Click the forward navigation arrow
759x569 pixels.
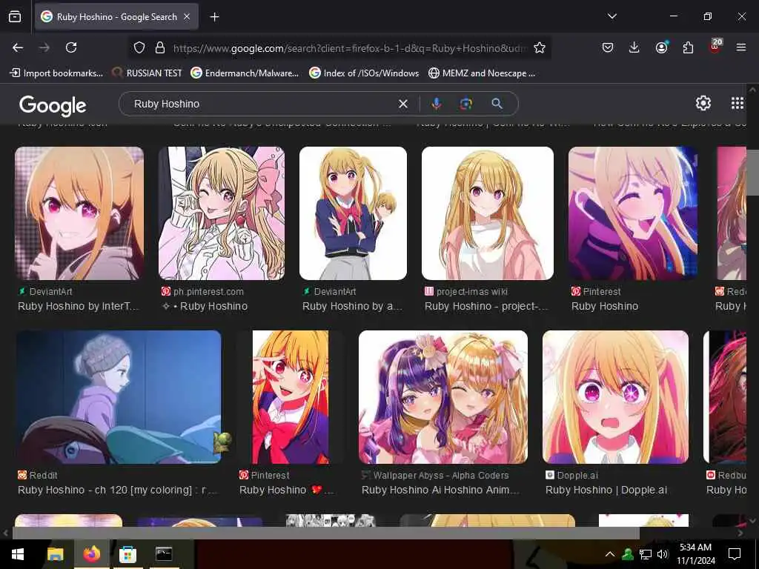(x=44, y=47)
